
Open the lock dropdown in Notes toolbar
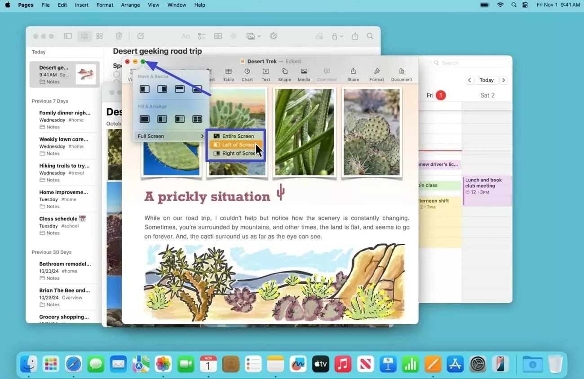(337, 36)
